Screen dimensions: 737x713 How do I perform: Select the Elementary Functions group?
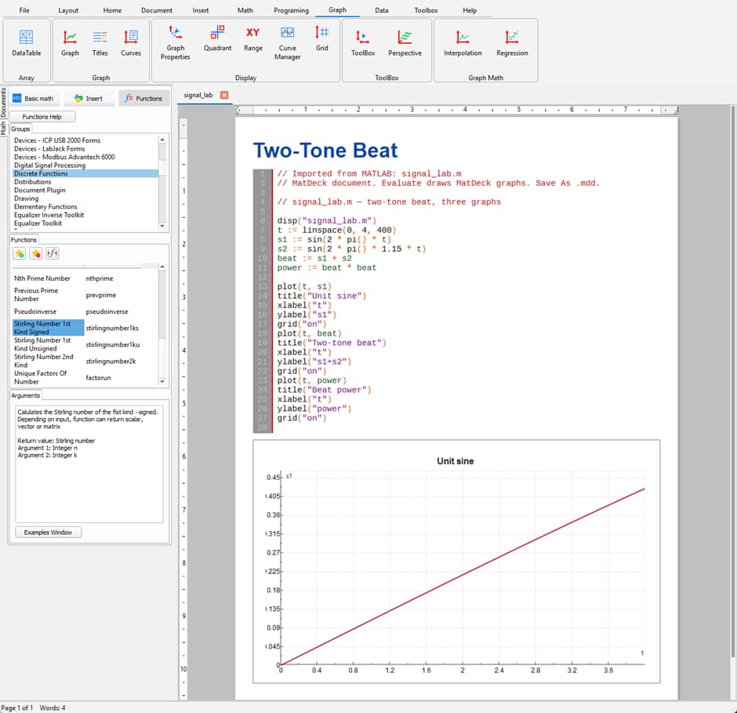pos(85,206)
